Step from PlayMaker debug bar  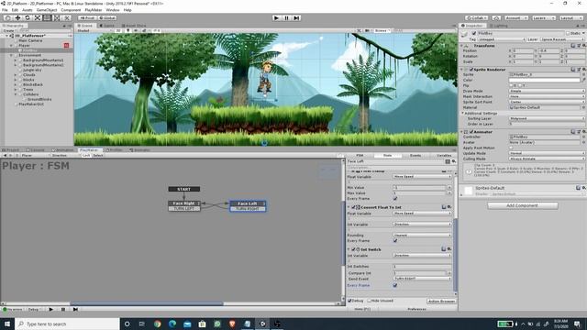coord(75,310)
